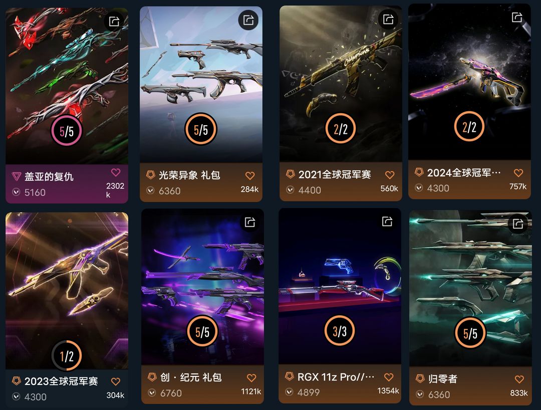541x410 pixels.
Task: Toggle heart on 2021全球冠军赛
Action: [390, 175]
